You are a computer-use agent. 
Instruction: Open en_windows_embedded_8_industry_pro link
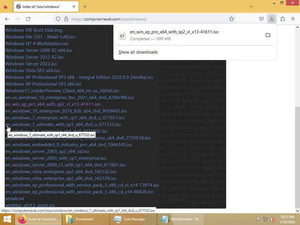coord(69,145)
